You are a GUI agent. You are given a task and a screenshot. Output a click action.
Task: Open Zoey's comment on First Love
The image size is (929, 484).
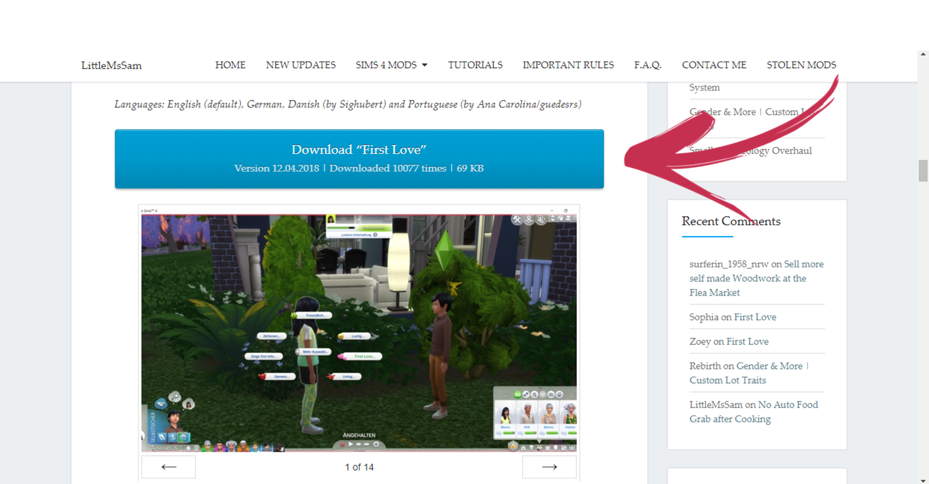(747, 341)
